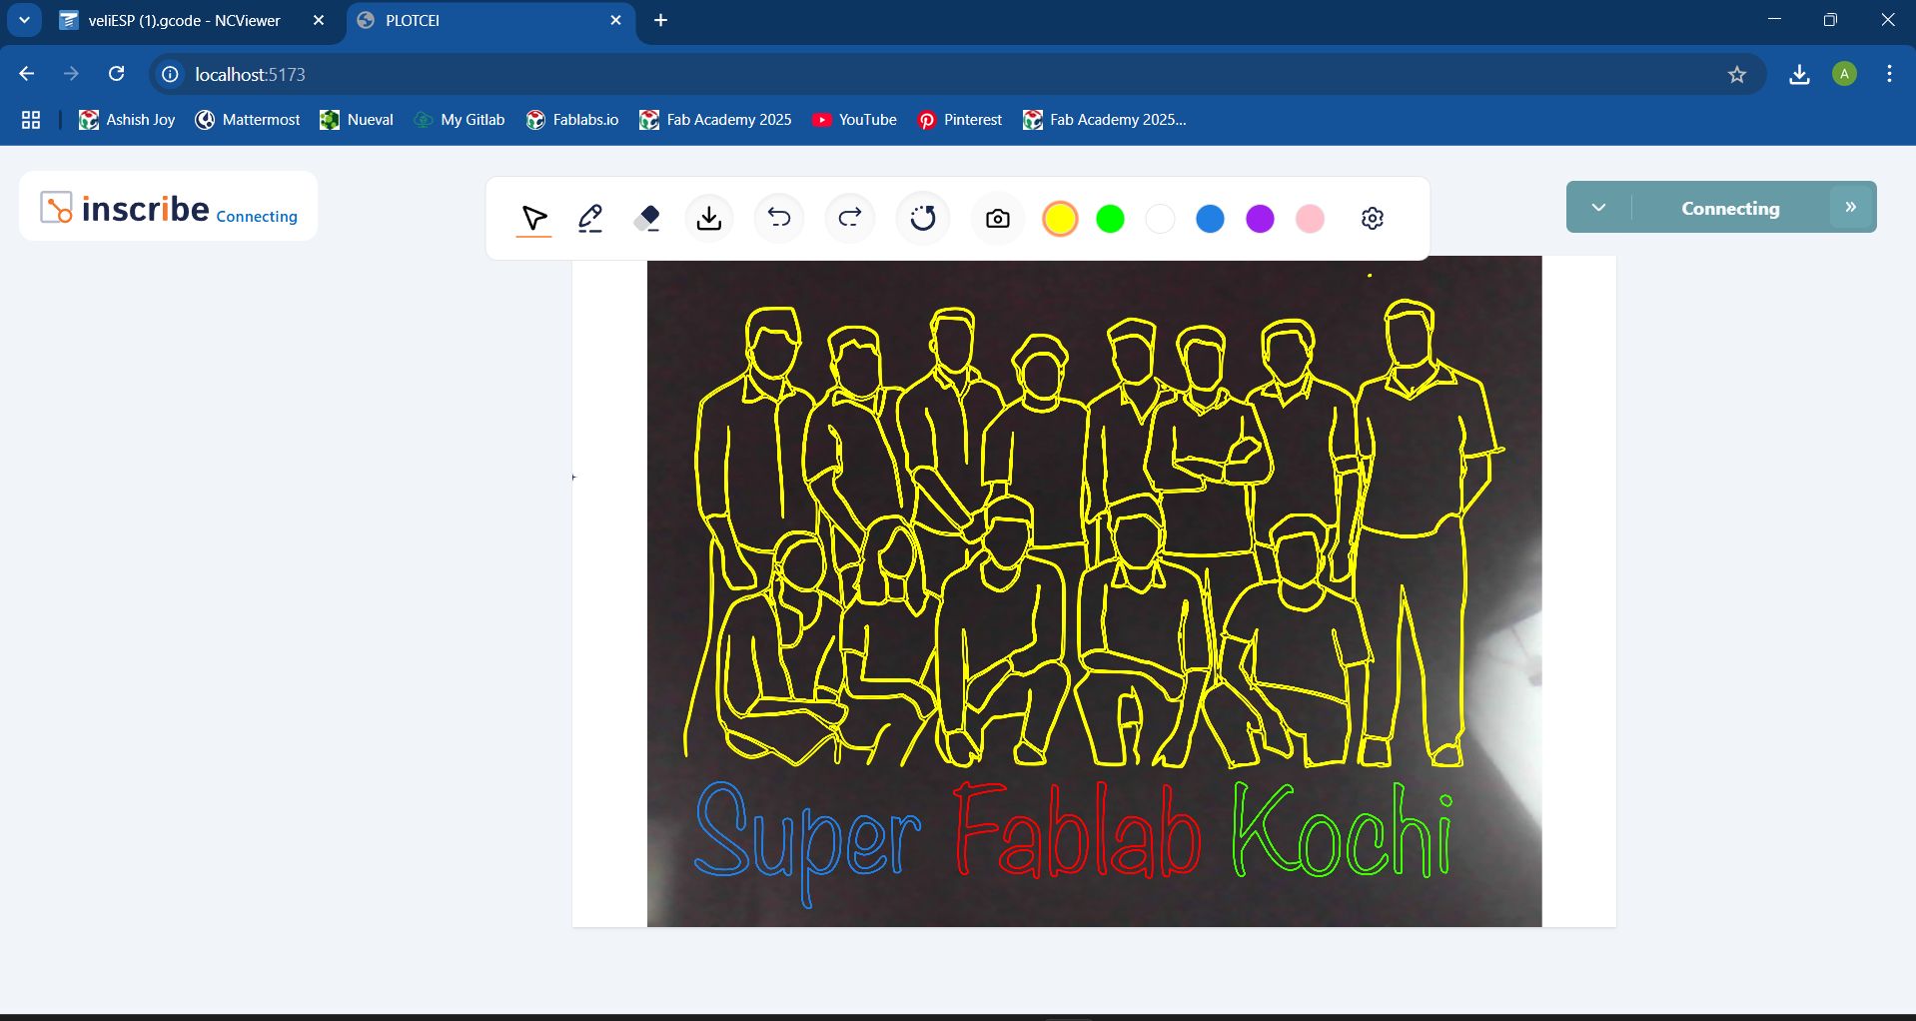Bookmark this page with the star

[1737, 74]
